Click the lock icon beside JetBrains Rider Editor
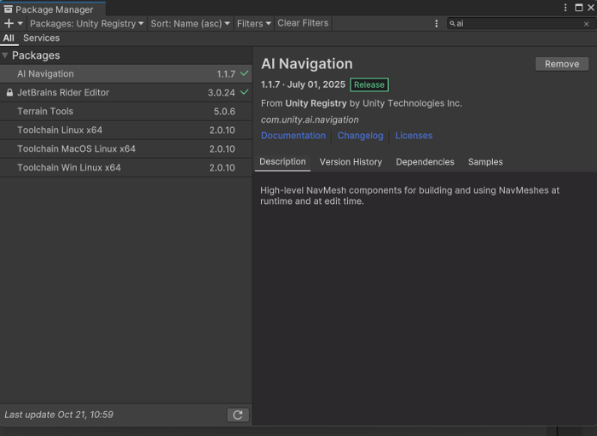 point(9,93)
